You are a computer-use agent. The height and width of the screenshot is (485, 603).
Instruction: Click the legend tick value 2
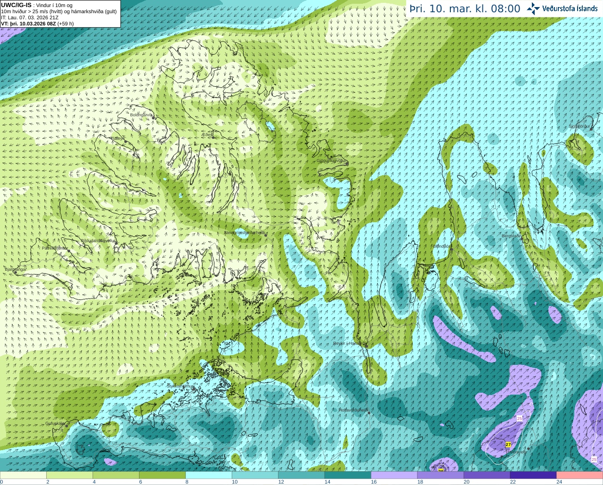[48, 482]
